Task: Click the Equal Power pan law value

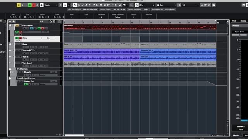Action: (x=170, y=10)
